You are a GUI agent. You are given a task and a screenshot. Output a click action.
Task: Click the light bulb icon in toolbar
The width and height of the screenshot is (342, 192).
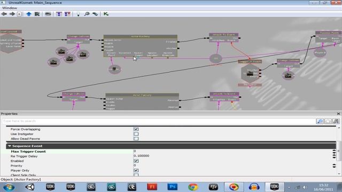pyautogui.click(x=78, y=14)
